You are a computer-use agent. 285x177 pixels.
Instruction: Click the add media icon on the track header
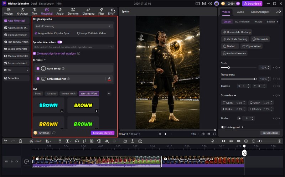[x=26, y=162]
